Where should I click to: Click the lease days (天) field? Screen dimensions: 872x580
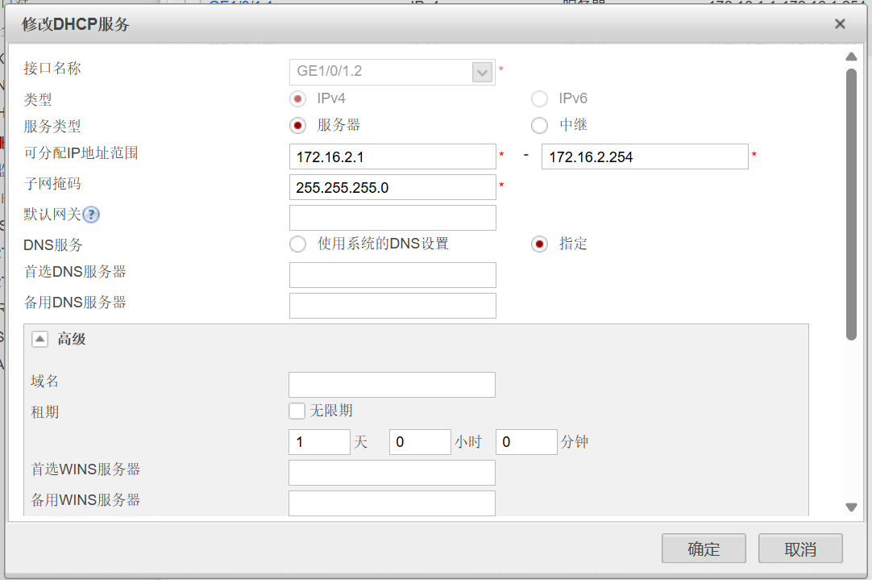[320, 443]
